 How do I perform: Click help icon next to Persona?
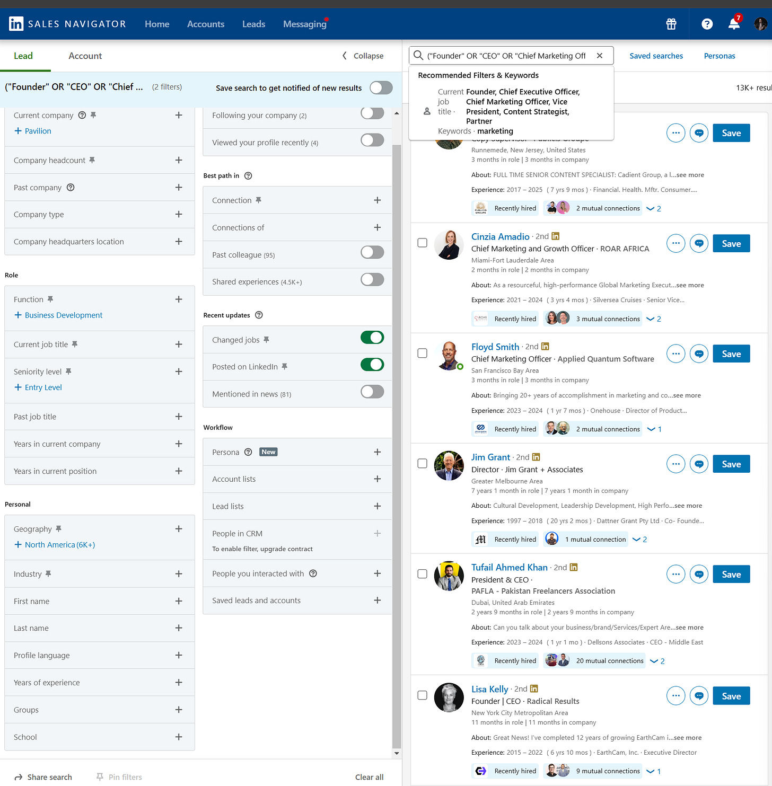click(x=248, y=452)
